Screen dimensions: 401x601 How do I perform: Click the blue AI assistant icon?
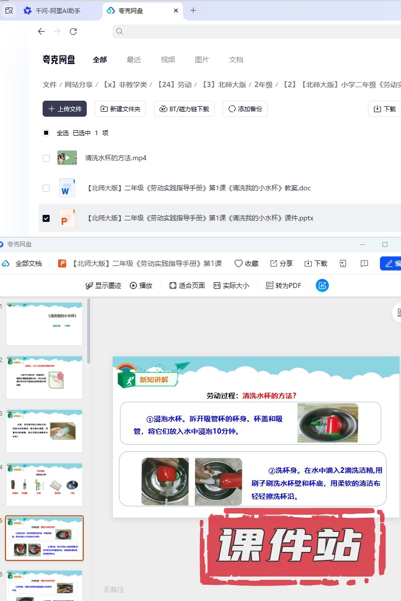tap(322, 285)
